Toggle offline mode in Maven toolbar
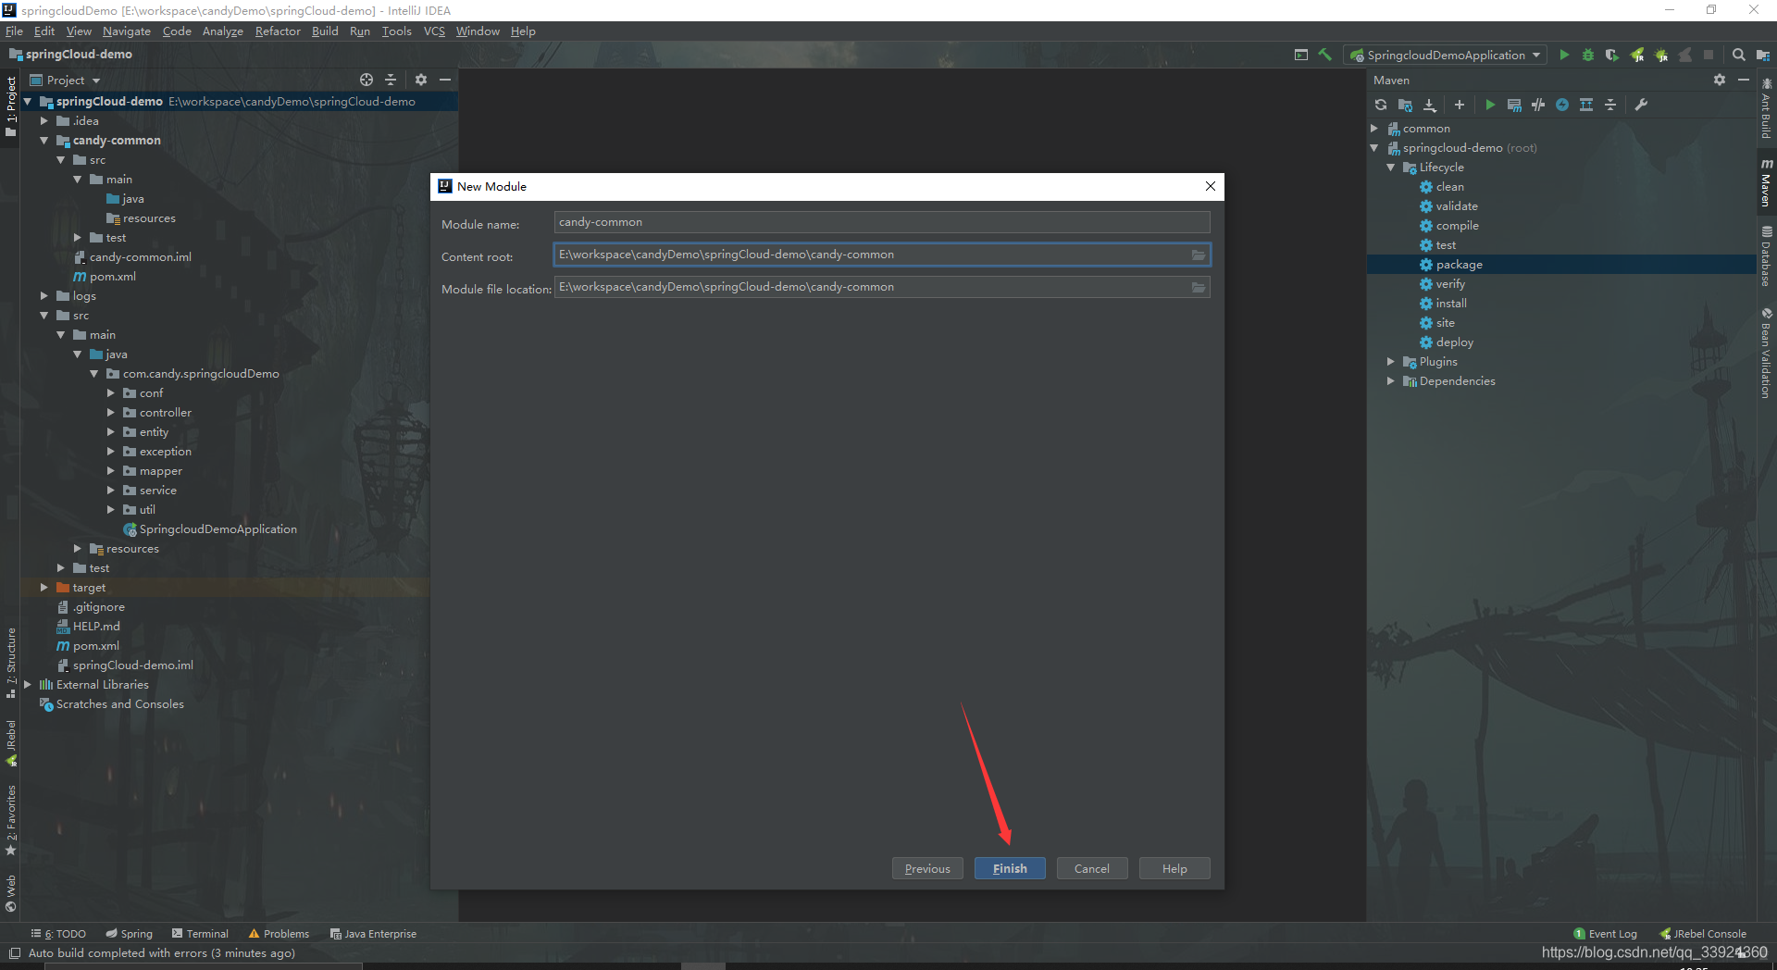This screenshot has width=1777, height=970. tap(1538, 105)
